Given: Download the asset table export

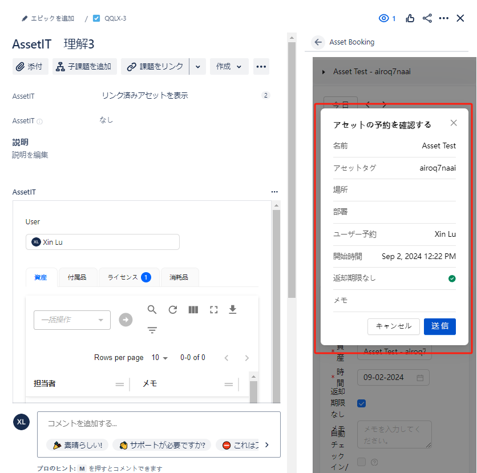Looking at the screenshot, I should 232,310.
